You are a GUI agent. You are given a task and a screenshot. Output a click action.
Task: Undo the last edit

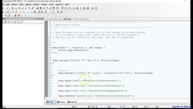point(20,12)
